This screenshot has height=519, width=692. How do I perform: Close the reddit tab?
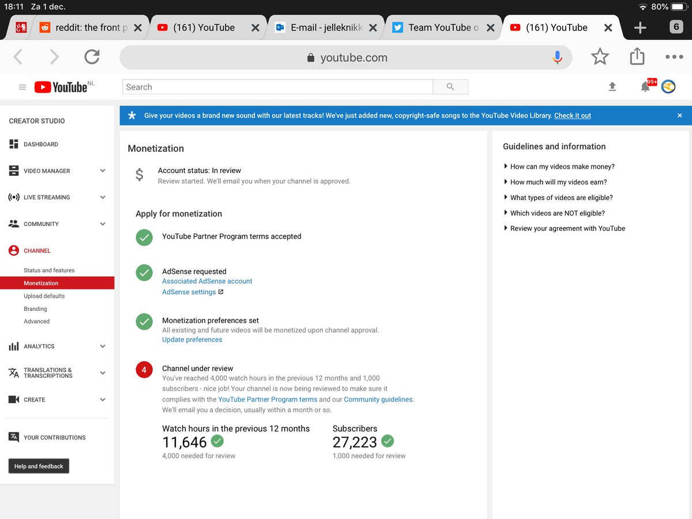(x=138, y=28)
